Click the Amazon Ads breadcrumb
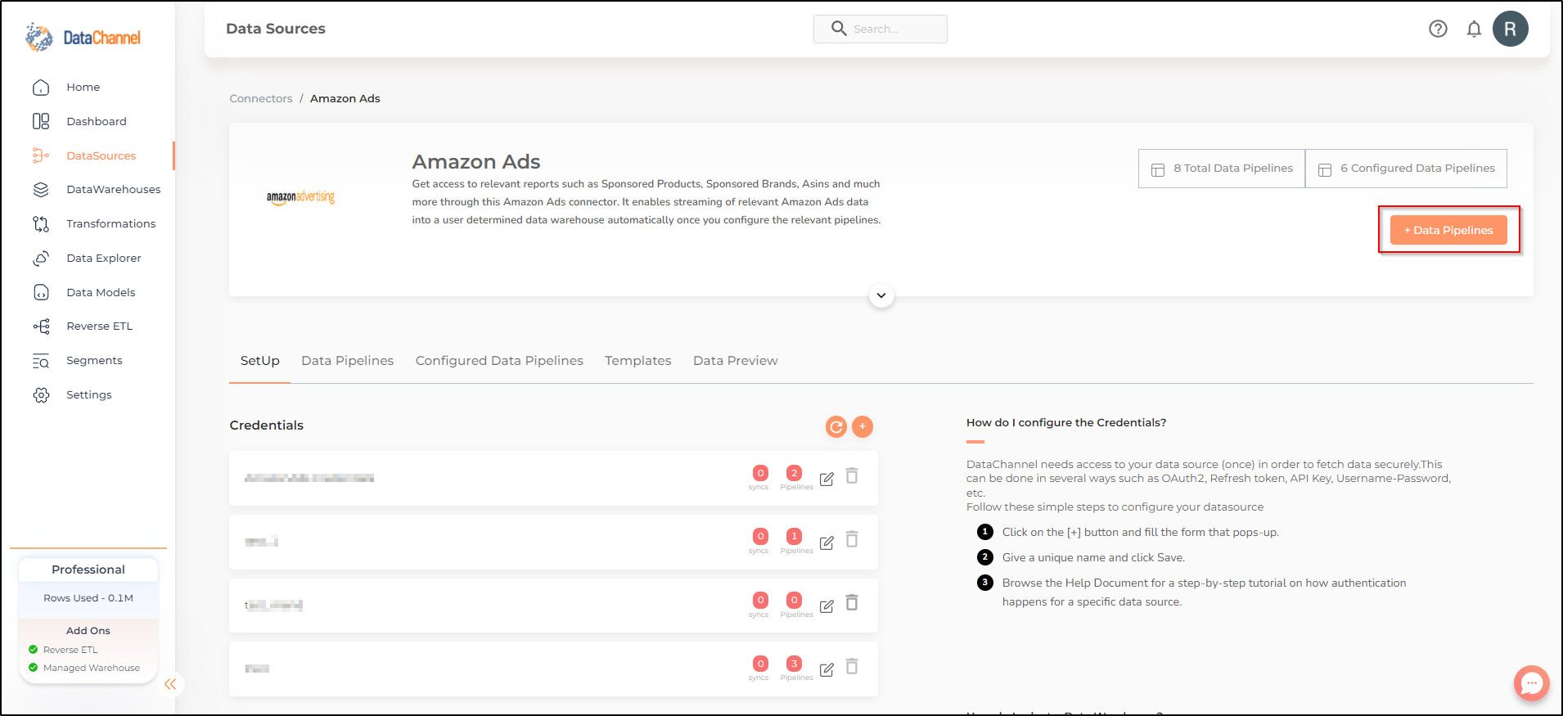This screenshot has width=1563, height=716. 345,98
